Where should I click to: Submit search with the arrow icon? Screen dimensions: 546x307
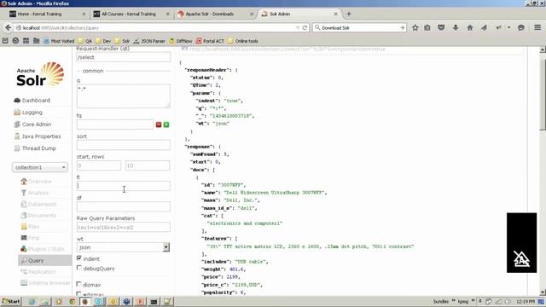tap(402, 28)
